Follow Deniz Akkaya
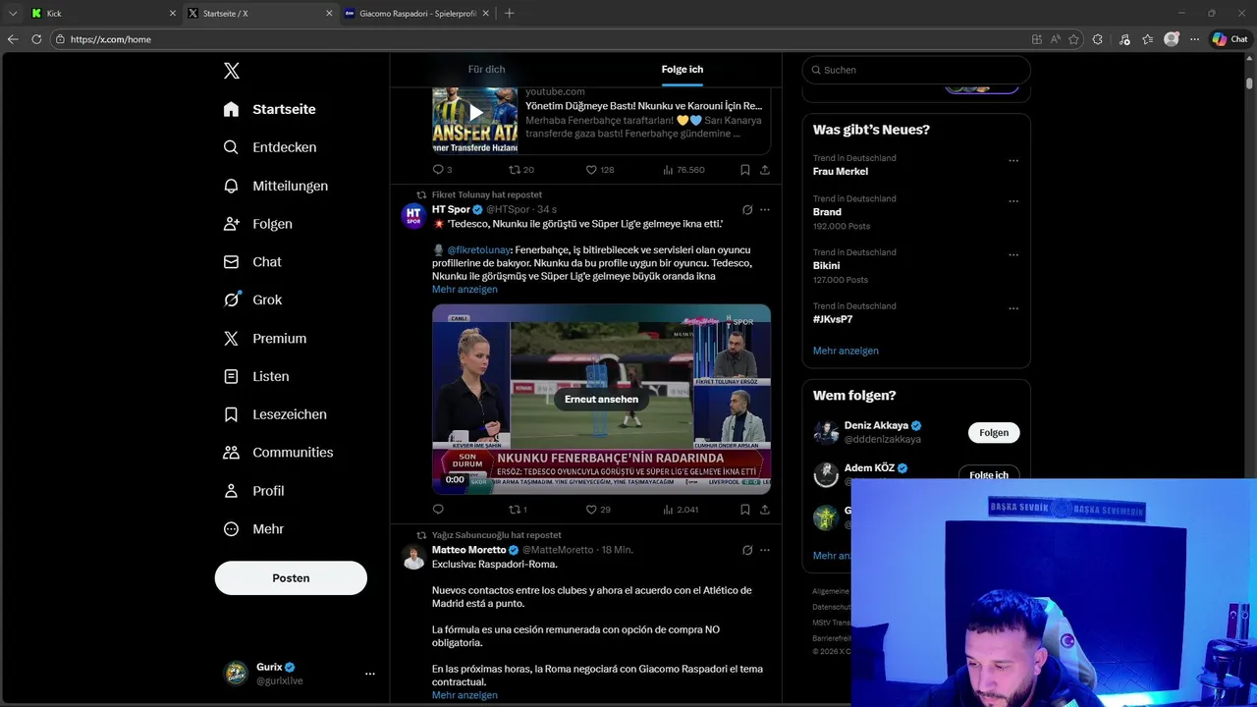 tap(994, 433)
